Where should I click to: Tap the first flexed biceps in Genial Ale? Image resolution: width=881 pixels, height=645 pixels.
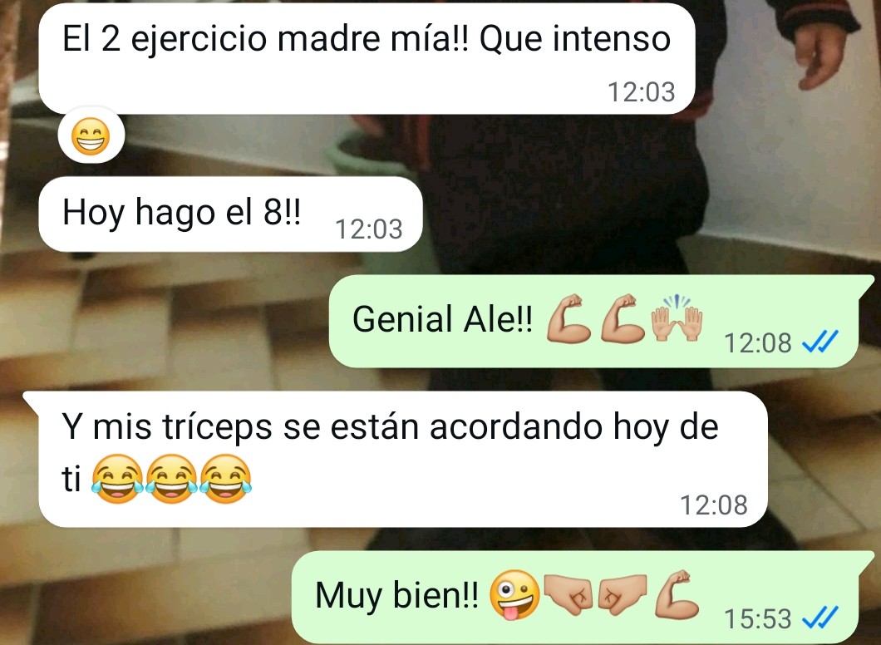(x=568, y=318)
